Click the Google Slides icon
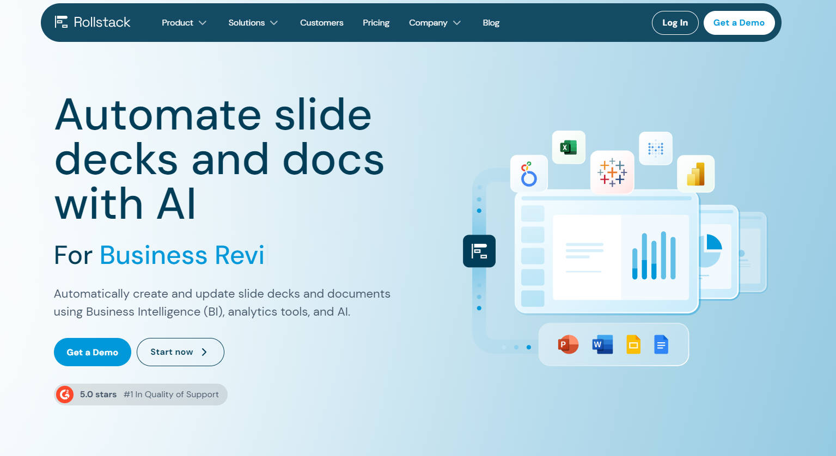 click(x=633, y=344)
